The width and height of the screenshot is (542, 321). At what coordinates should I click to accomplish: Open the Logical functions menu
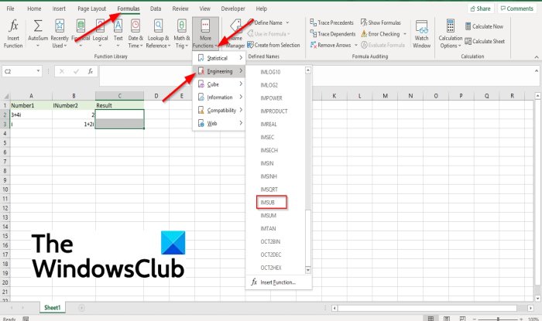pos(100,34)
